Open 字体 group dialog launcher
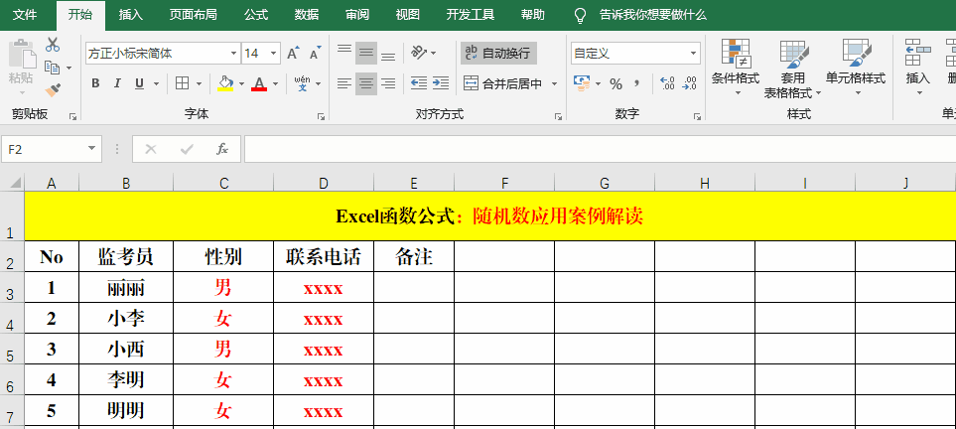 [x=320, y=116]
